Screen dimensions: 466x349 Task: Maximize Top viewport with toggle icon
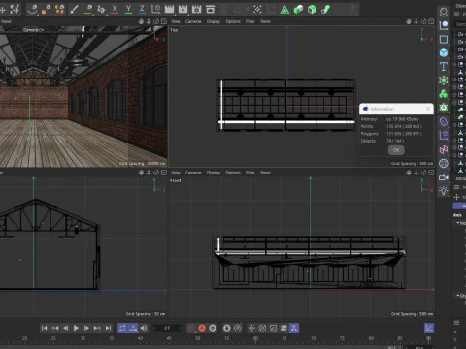(431, 21)
